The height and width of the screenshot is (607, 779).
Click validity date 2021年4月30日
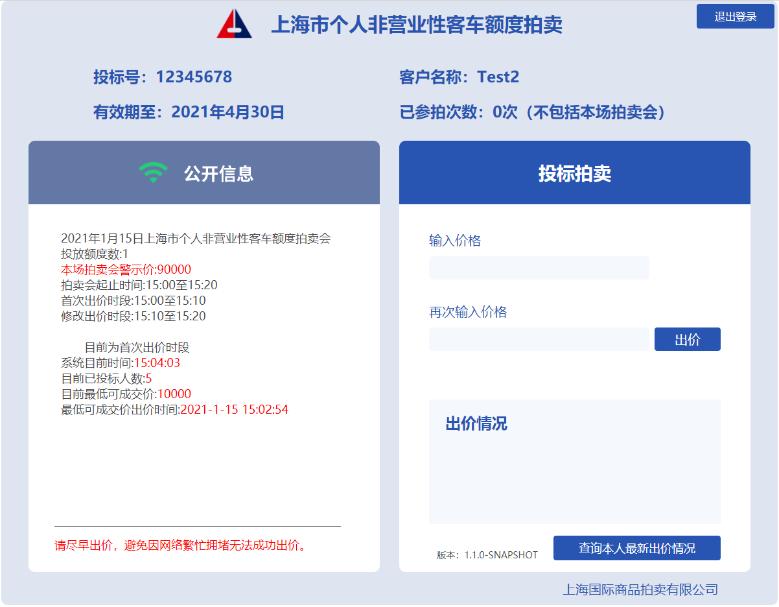click(228, 112)
